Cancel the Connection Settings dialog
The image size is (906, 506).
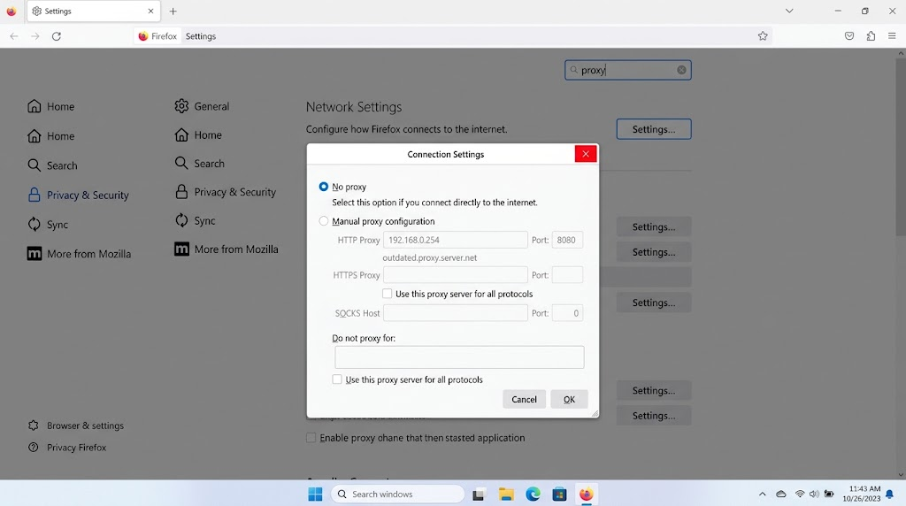pyautogui.click(x=524, y=399)
